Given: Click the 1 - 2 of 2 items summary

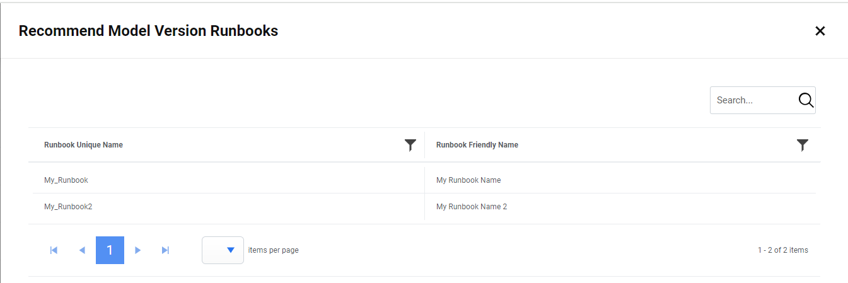Looking at the screenshot, I should (782, 250).
